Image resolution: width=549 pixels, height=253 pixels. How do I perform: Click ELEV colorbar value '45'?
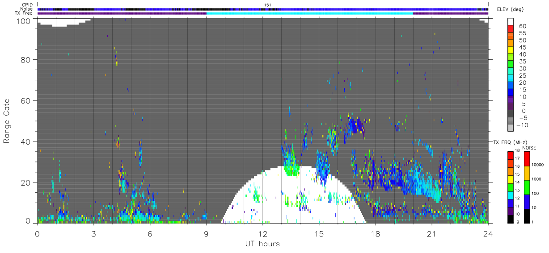tap(522, 47)
